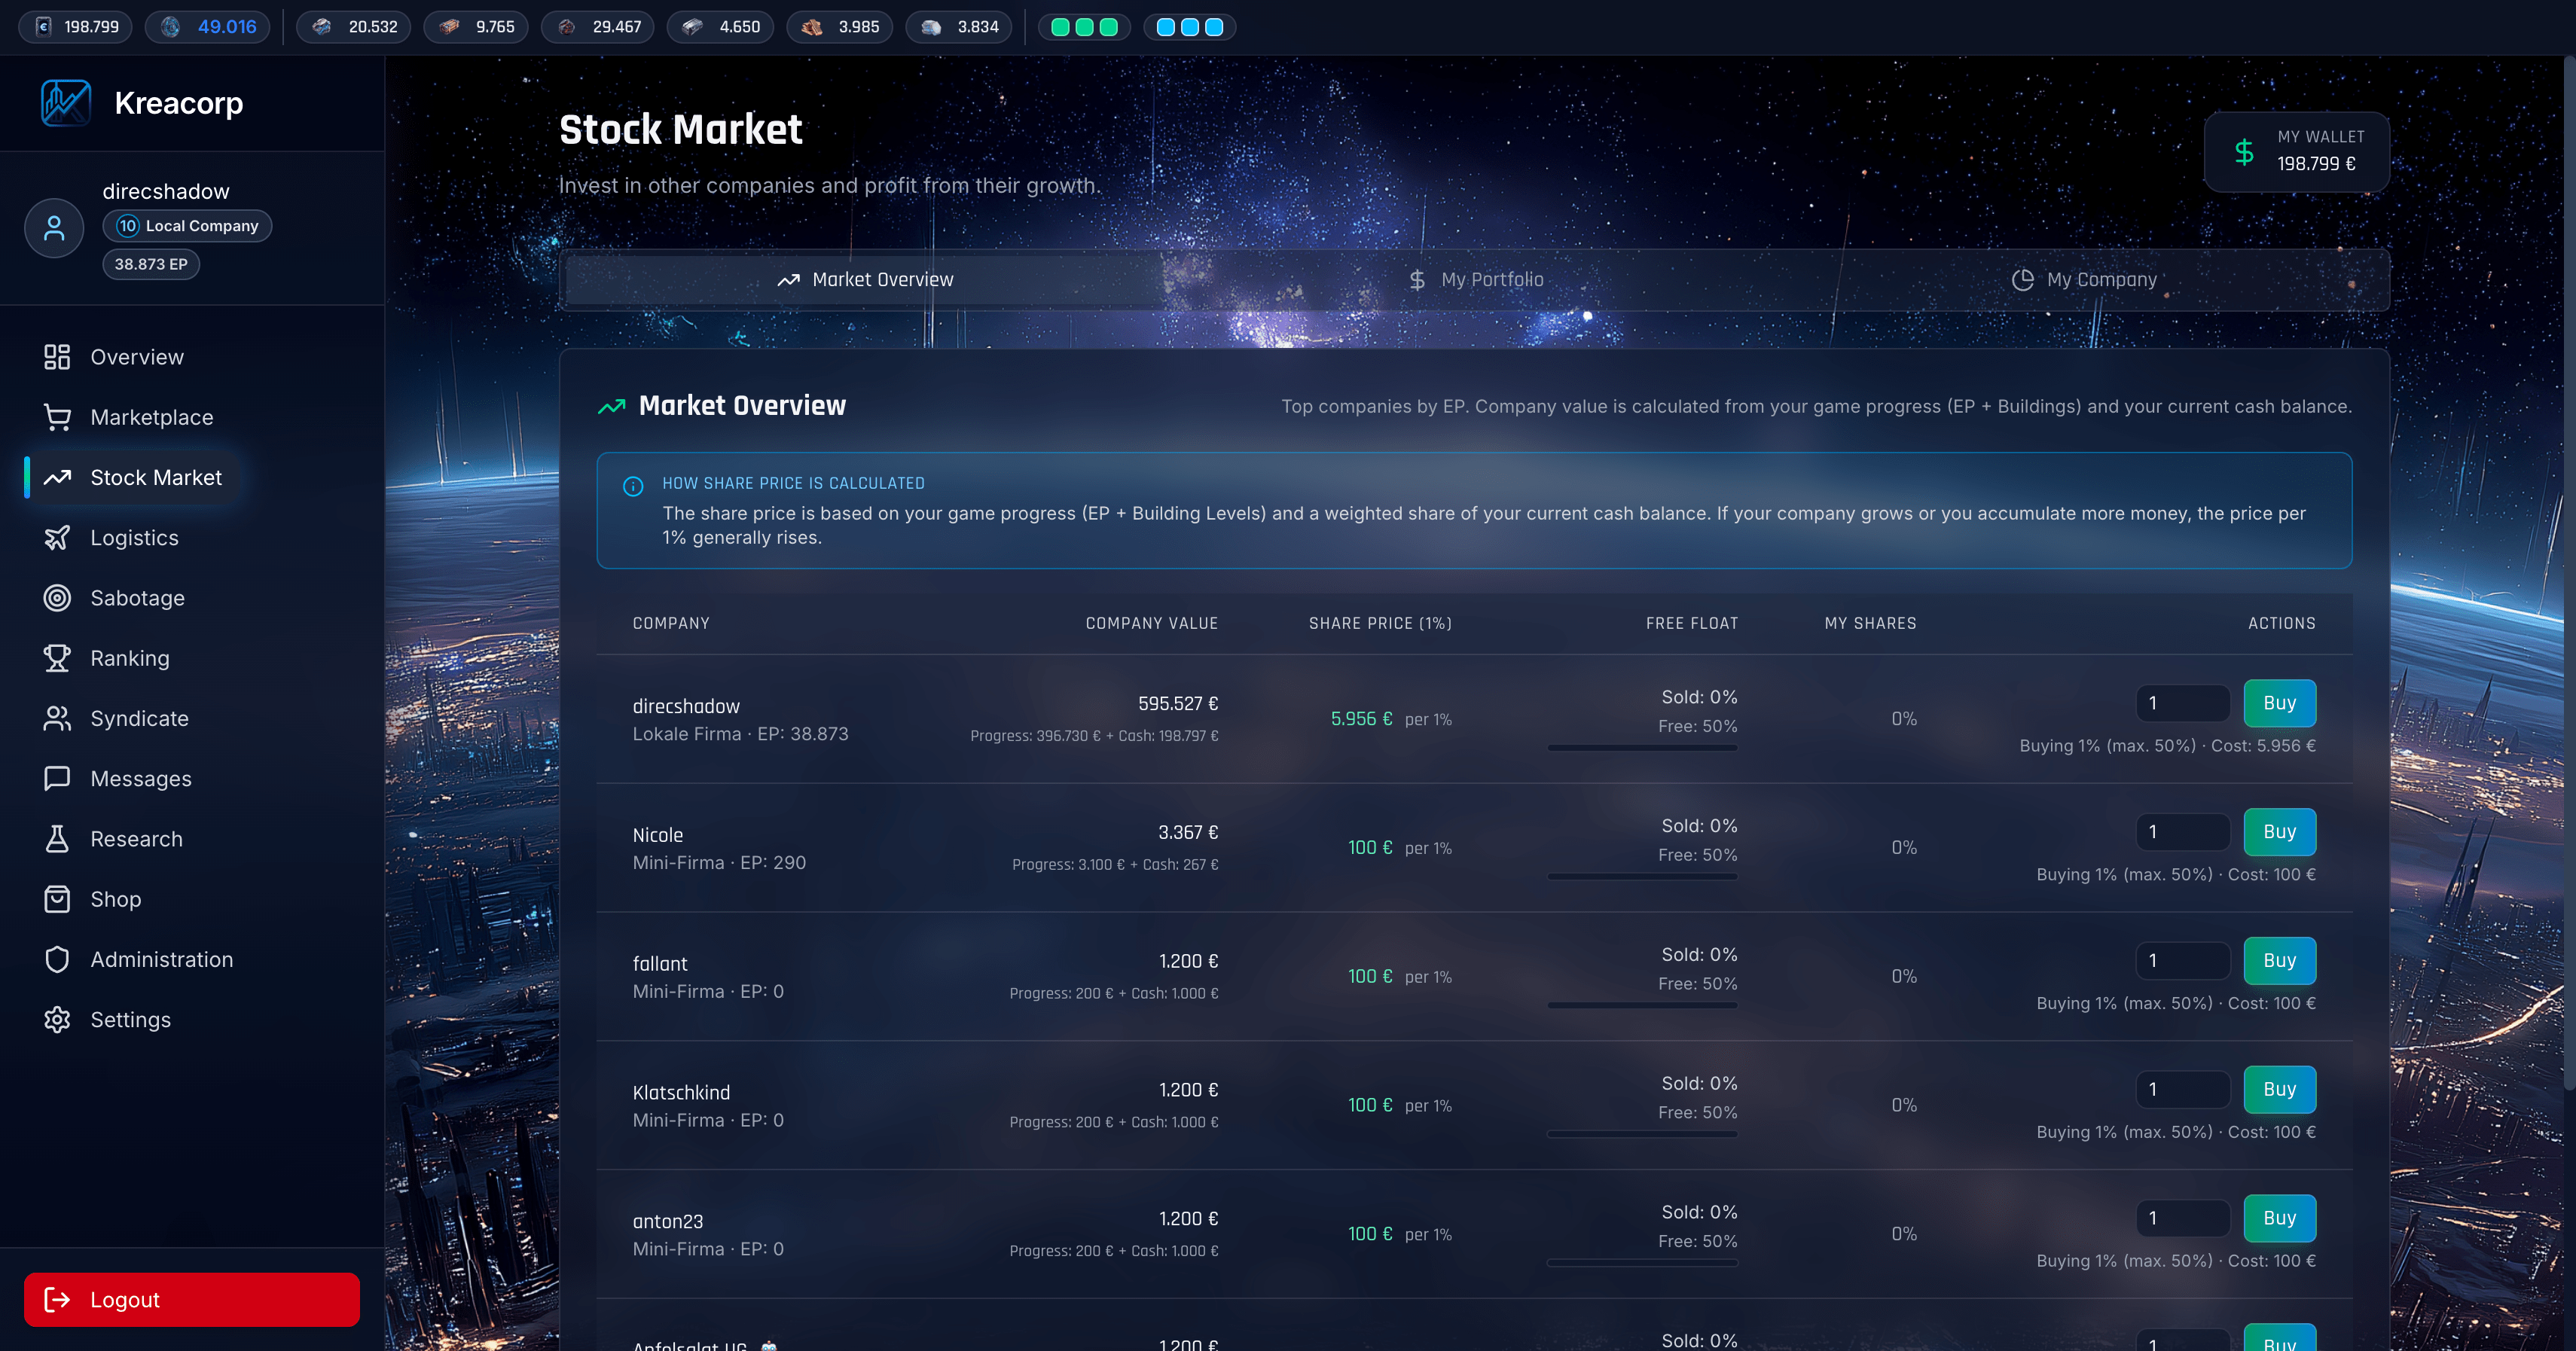Click the fallant free float progress bar
This screenshot has width=2576, height=1351.
tap(1642, 1005)
